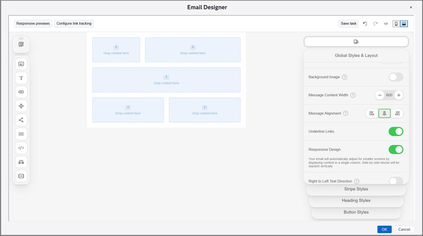Collapse Global Styles & Layout section
The height and width of the screenshot is (236, 423).
[x=356, y=56]
